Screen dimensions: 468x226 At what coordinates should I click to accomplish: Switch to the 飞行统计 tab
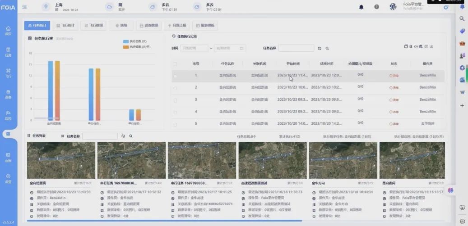click(65, 26)
